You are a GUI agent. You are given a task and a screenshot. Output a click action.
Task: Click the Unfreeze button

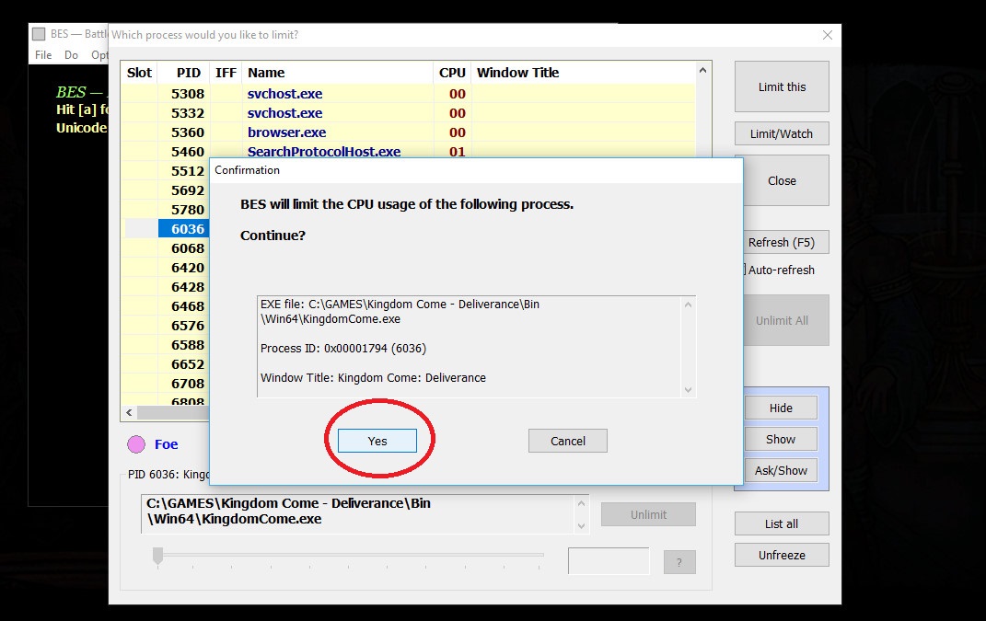782,555
